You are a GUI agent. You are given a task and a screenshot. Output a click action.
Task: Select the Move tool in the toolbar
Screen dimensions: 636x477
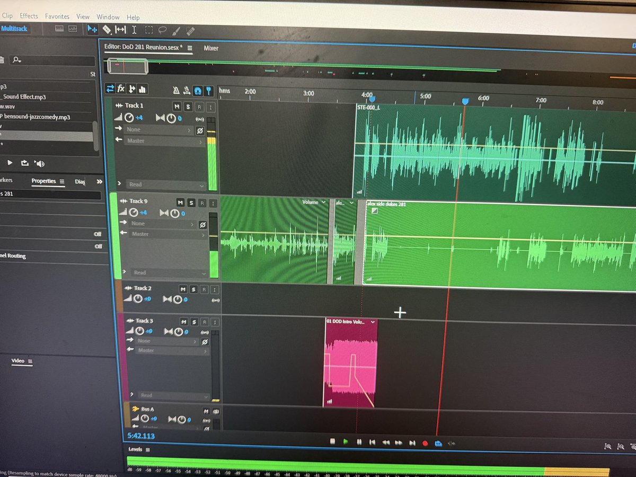pos(93,29)
